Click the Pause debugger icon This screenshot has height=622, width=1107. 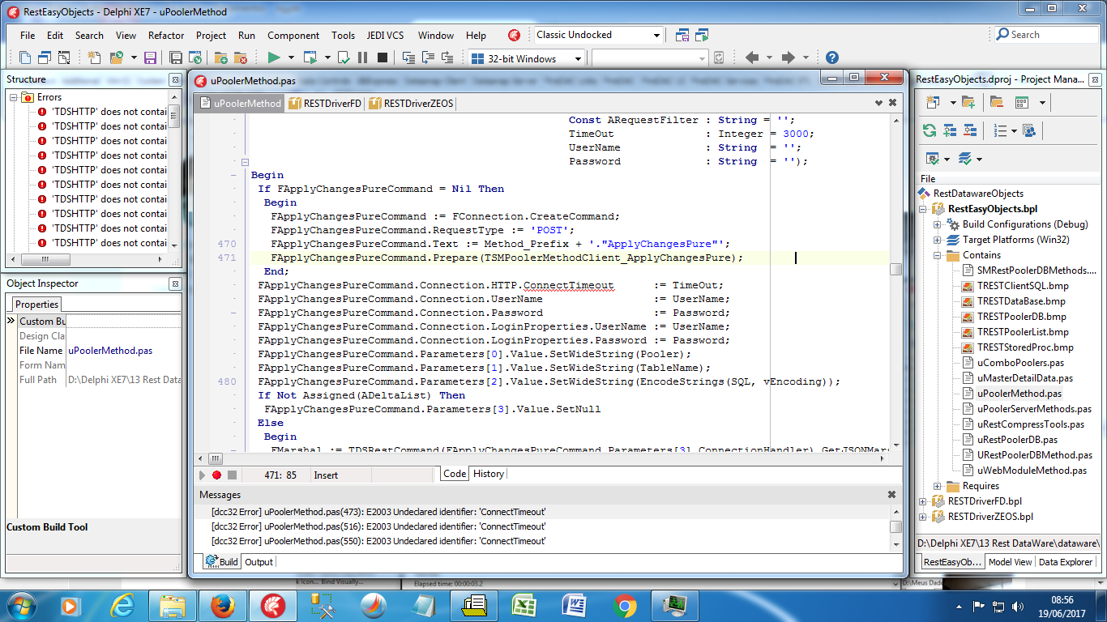[x=362, y=58]
